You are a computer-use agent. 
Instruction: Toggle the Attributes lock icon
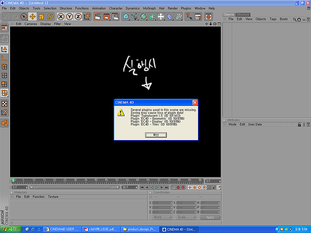299,125
